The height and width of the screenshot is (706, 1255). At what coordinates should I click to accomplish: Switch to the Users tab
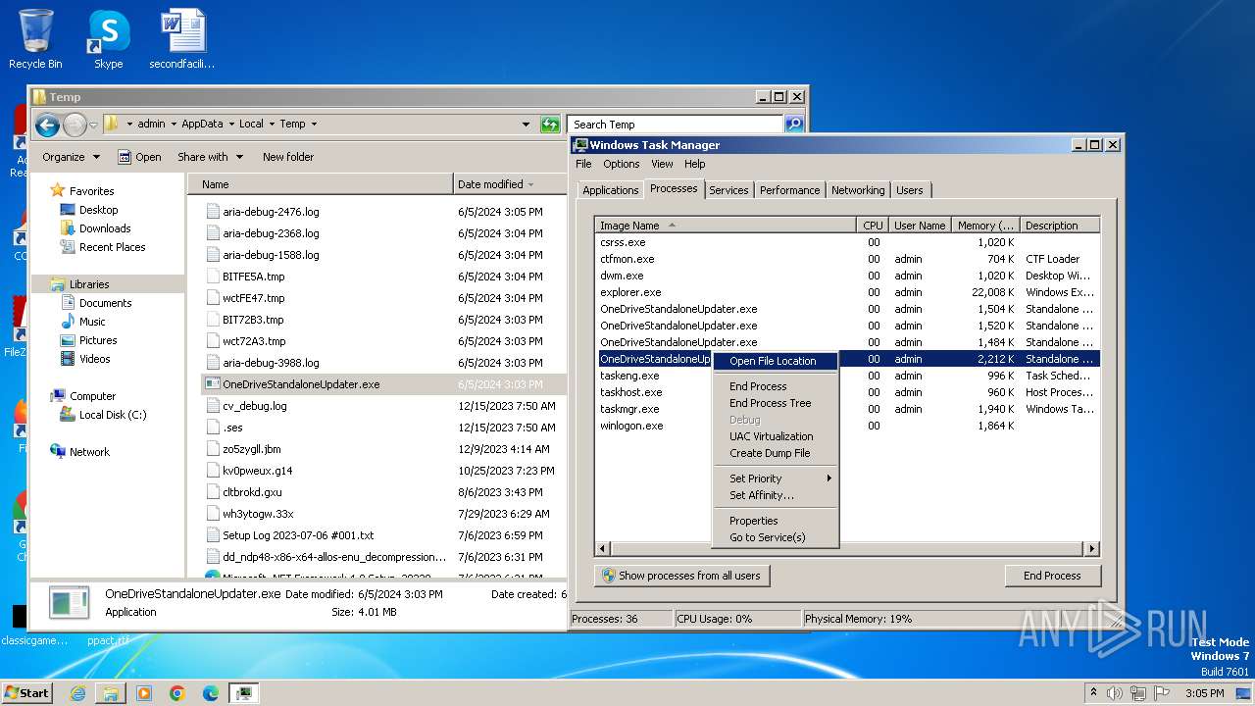coord(909,190)
